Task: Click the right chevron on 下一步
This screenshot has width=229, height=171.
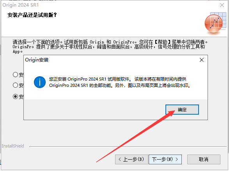Action: (177, 159)
